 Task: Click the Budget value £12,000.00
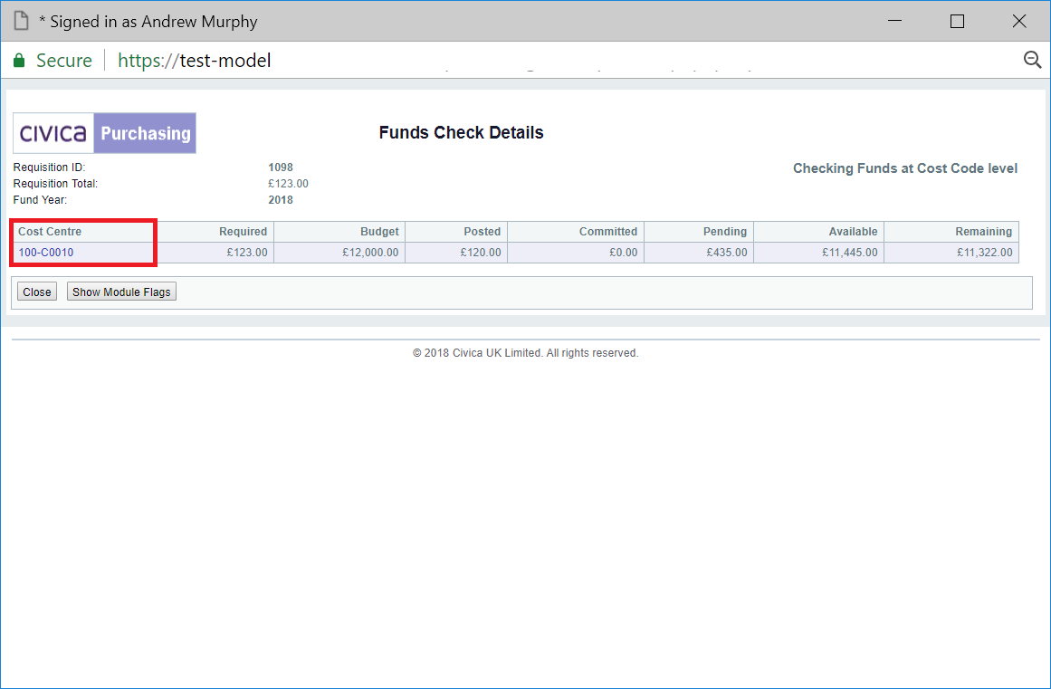click(370, 253)
